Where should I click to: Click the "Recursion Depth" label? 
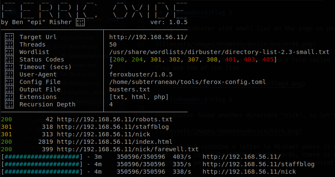(47, 105)
